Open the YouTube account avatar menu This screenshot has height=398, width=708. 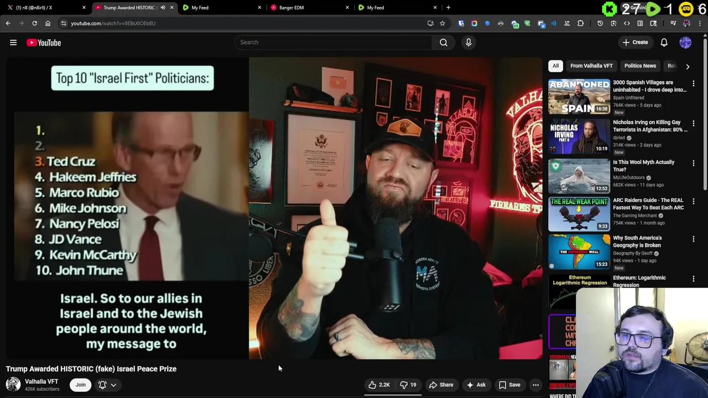point(685,43)
